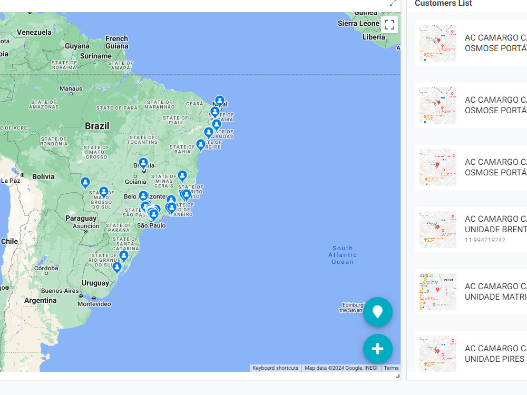
Task: Click the Manaus city label on map
Action: [71, 88]
